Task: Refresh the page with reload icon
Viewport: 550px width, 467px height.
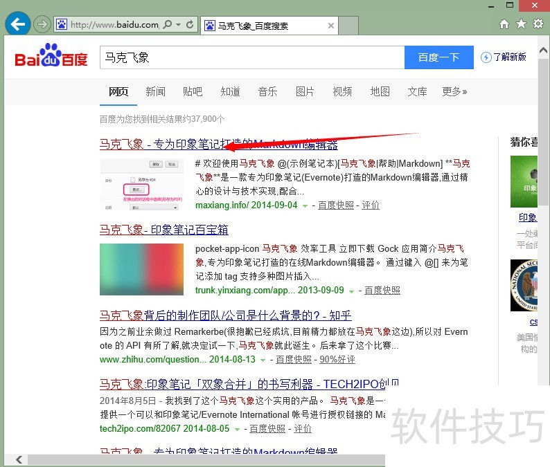Action: pyautogui.click(x=190, y=24)
